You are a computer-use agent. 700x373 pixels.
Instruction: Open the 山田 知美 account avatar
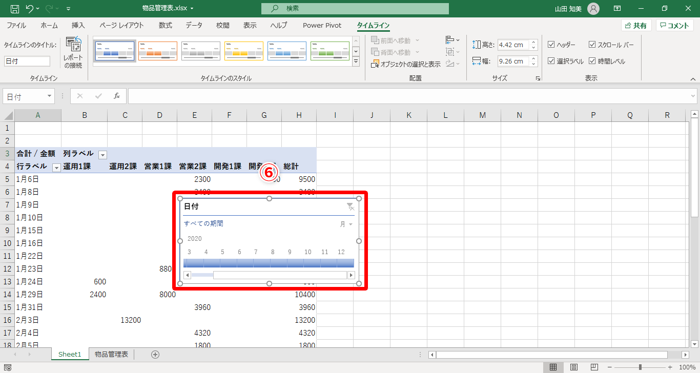[593, 9]
